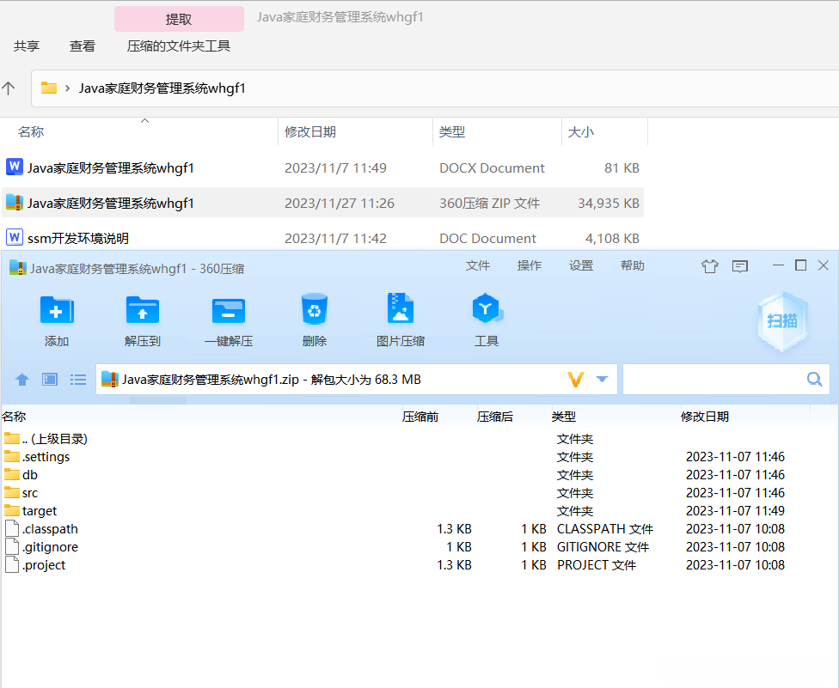Open the feedback message icon in title bar
The height and width of the screenshot is (688, 839).
(x=740, y=265)
